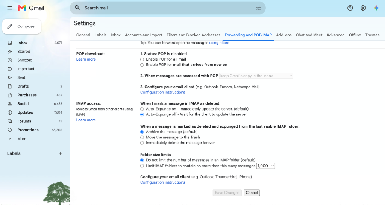
Task: Follow the 'using filters' link
Action: coord(219,43)
